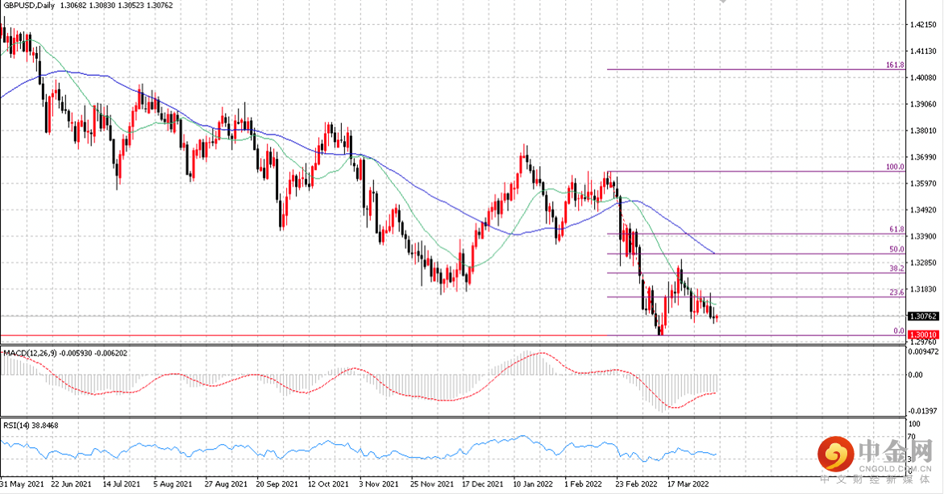The height and width of the screenshot is (494, 944).
Task: Select the 50.0 Fibonacci retracement label
Action: coord(896,250)
